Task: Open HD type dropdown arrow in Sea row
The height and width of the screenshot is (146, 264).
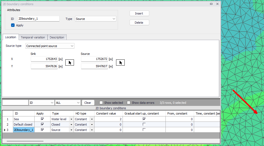Action: click(92, 119)
